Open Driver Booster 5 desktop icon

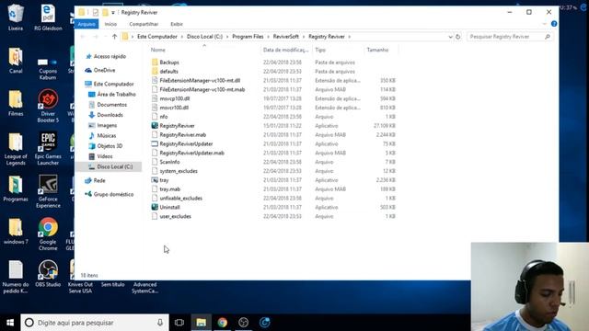coord(48,106)
